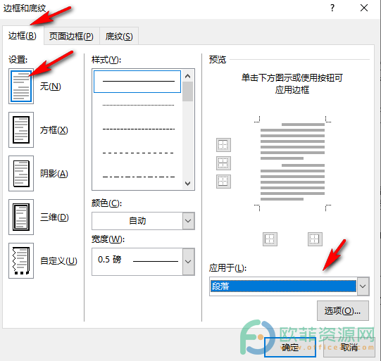Click the 阴影(A) label text

(x=54, y=174)
